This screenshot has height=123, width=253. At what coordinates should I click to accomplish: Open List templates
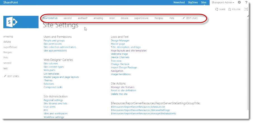(x=51, y=74)
